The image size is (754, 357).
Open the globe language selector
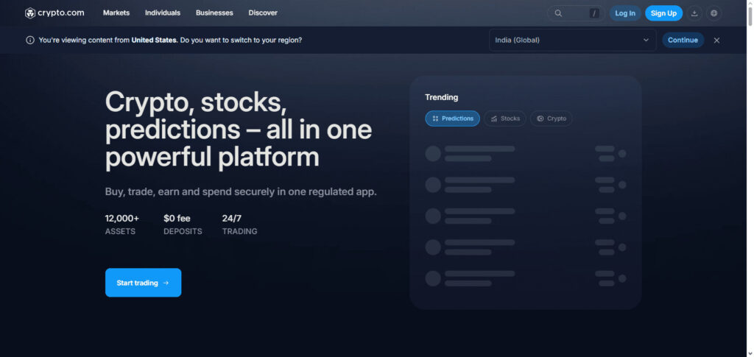[x=714, y=13]
